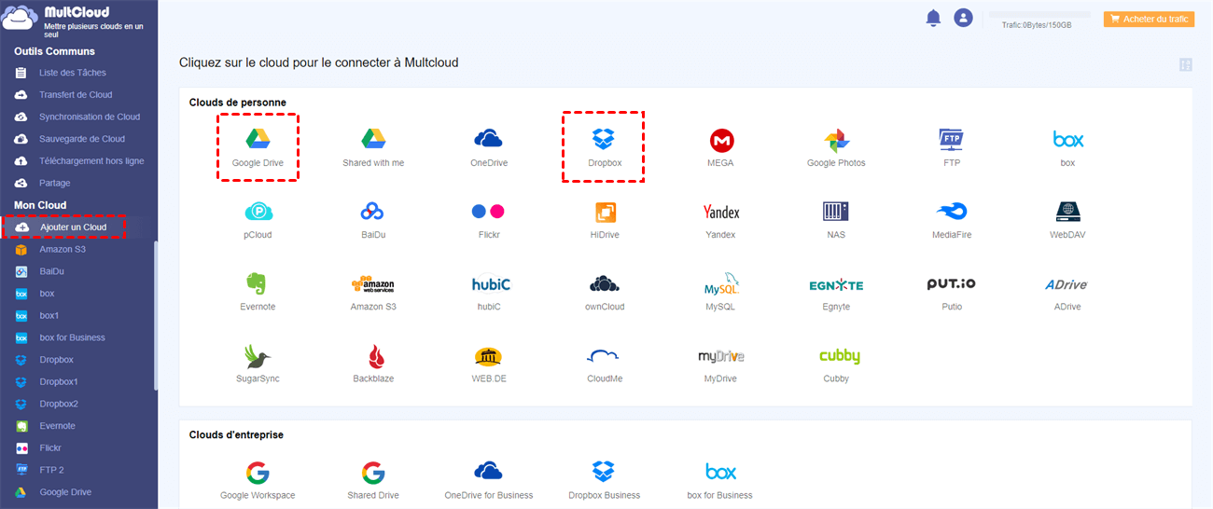Select Flickr in the cloud grid
The height and width of the screenshot is (509, 1213).
point(489,212)
